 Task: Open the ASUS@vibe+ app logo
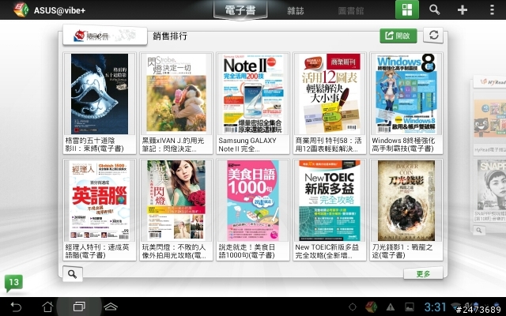tap(21, 9)
